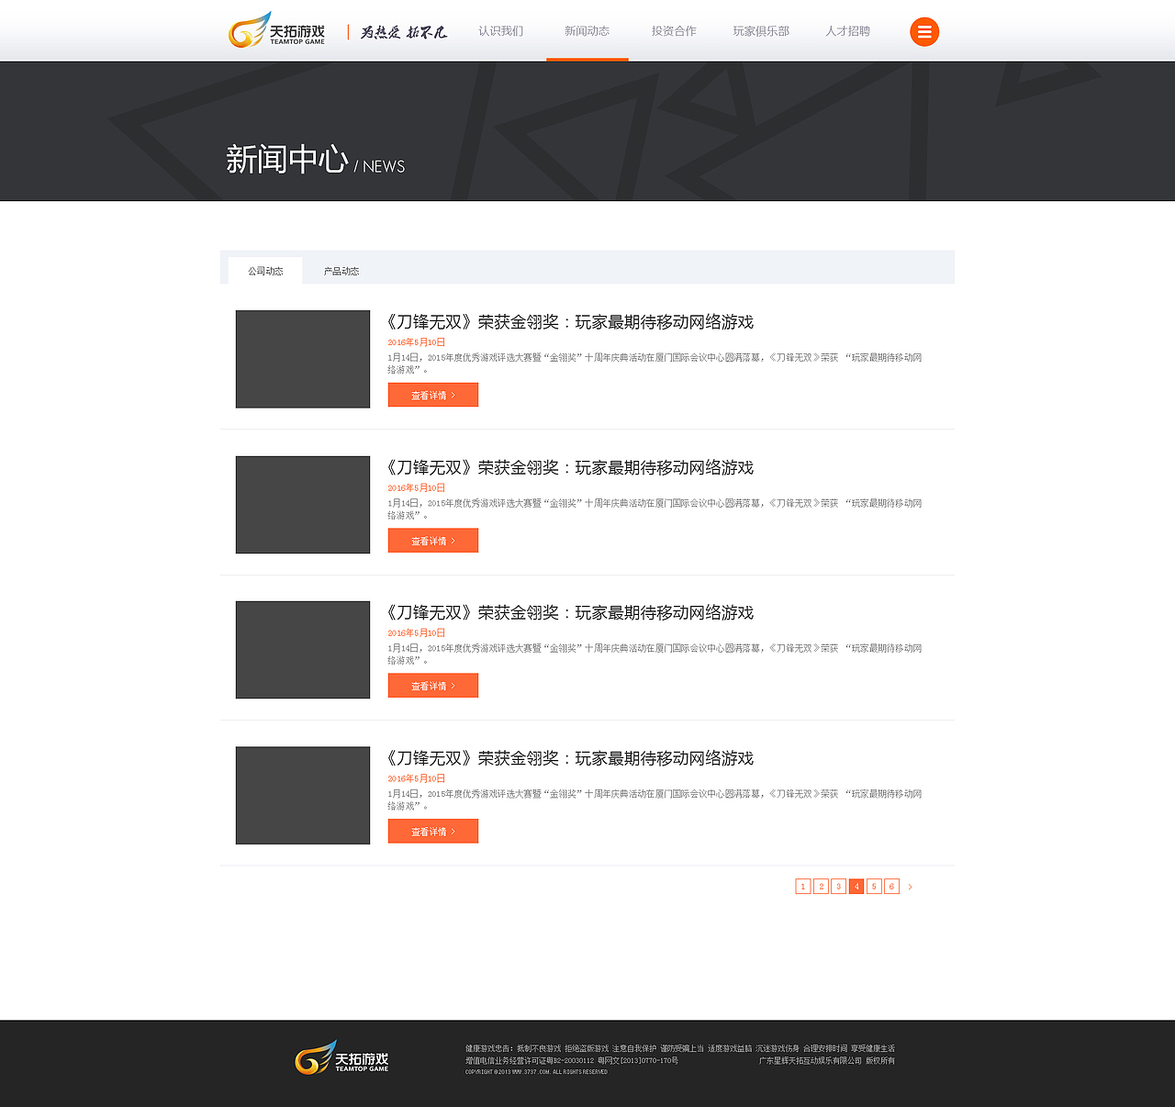
Task: Click the fourth article's 查看详情 button
Action: tap(433, 831)
